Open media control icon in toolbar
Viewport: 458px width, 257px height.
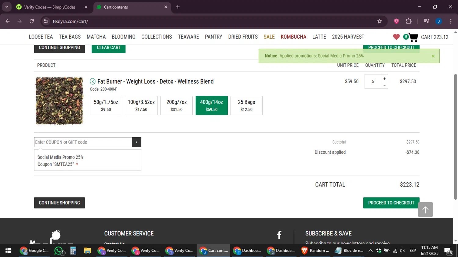coord(427,21)
